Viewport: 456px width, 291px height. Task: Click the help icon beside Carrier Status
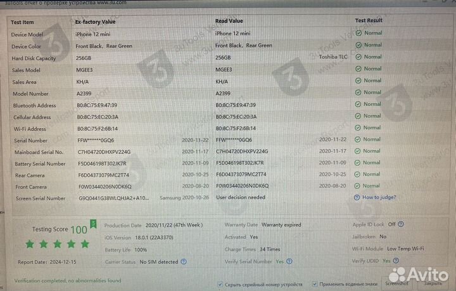coord(183,261)
